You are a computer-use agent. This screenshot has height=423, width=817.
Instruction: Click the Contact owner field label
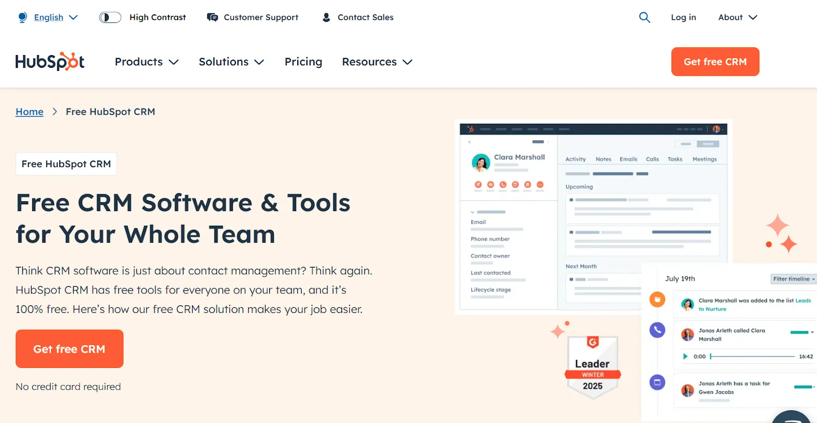point(490,256)
